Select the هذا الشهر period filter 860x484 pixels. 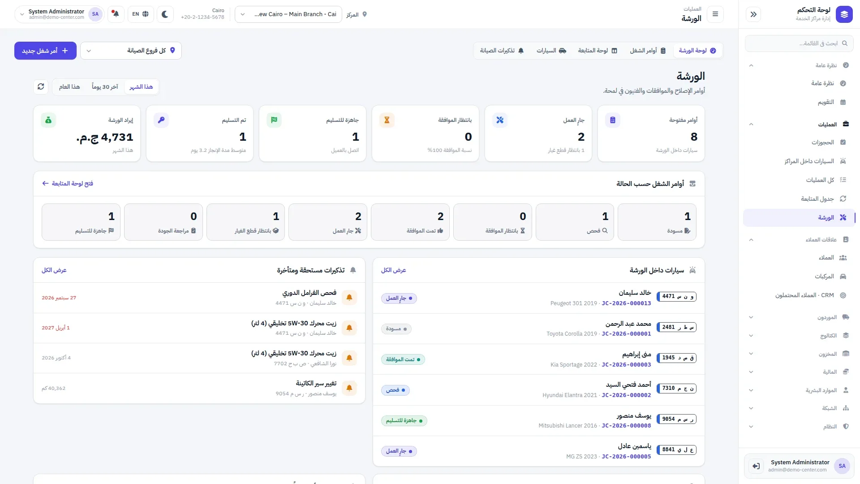(141, 87)
